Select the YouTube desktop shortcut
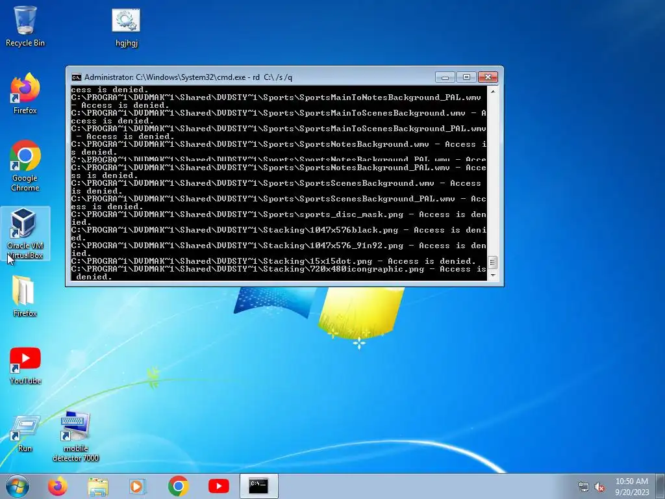Image resolution: width=665 pixels, height=499 pixels. pos(25,366)
